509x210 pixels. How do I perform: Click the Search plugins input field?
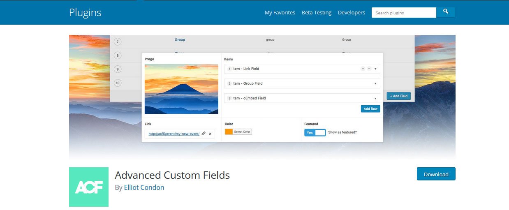click(x=404, y=13)
